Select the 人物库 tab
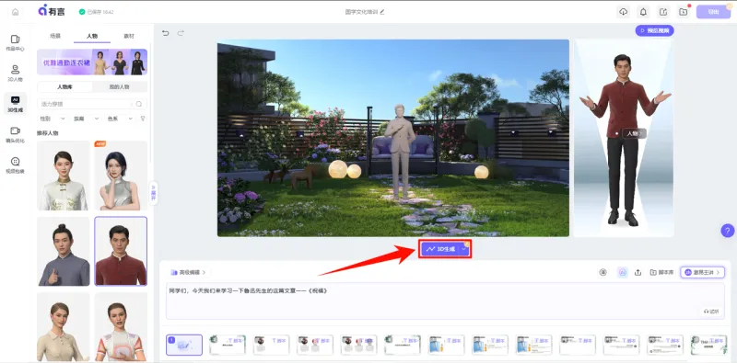The height and width of the screenshot is (363, 737). (x=64, y=86)
